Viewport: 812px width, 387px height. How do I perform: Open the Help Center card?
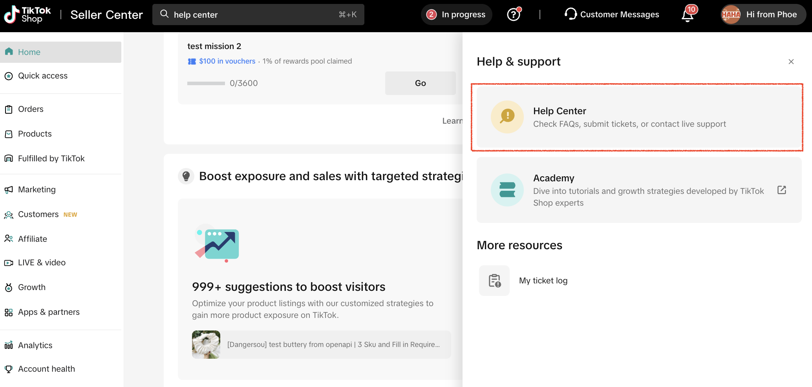coord(638,117)
